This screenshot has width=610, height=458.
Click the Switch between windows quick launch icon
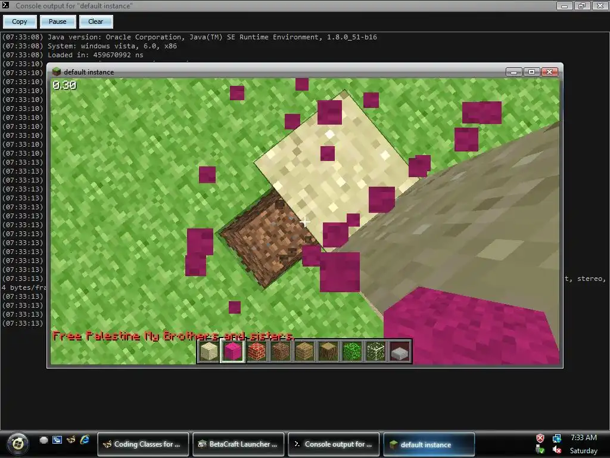(57, 440)
